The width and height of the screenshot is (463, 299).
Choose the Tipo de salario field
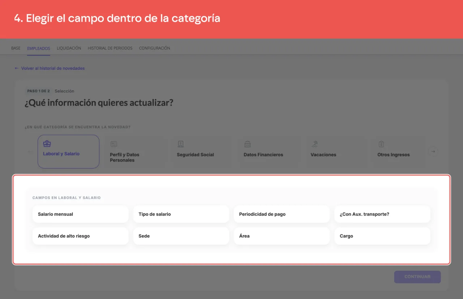tap(181, 214)
